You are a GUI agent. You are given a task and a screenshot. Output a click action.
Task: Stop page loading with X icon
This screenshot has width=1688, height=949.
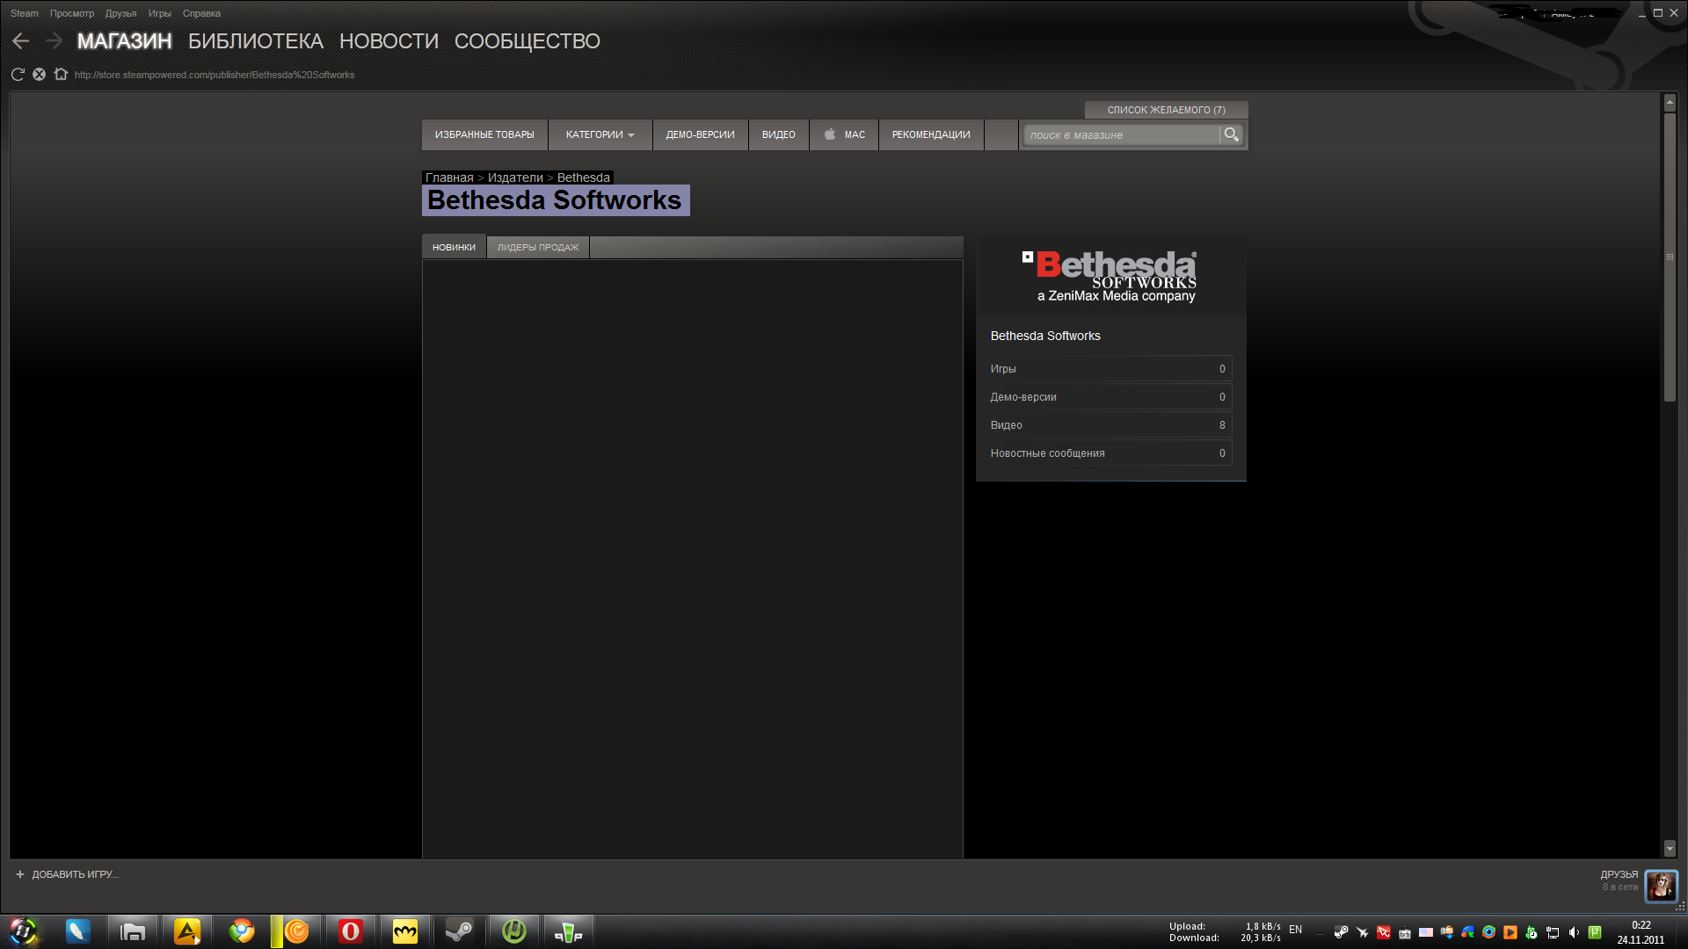39,75
